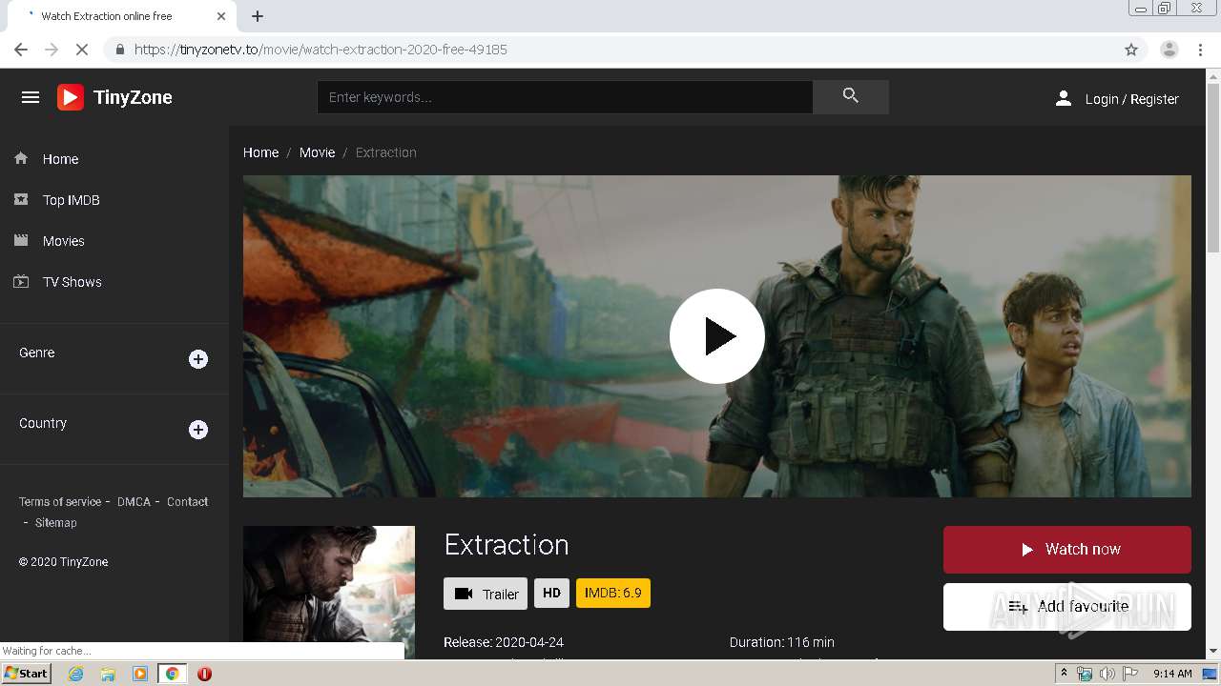This screenshot has height=686, width=1221.
Task: Click the network tray icon
Action: coord(1085,674)
